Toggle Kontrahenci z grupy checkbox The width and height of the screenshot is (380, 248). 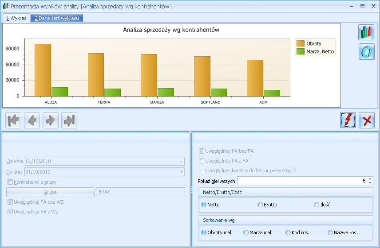[x=10, y=182]
